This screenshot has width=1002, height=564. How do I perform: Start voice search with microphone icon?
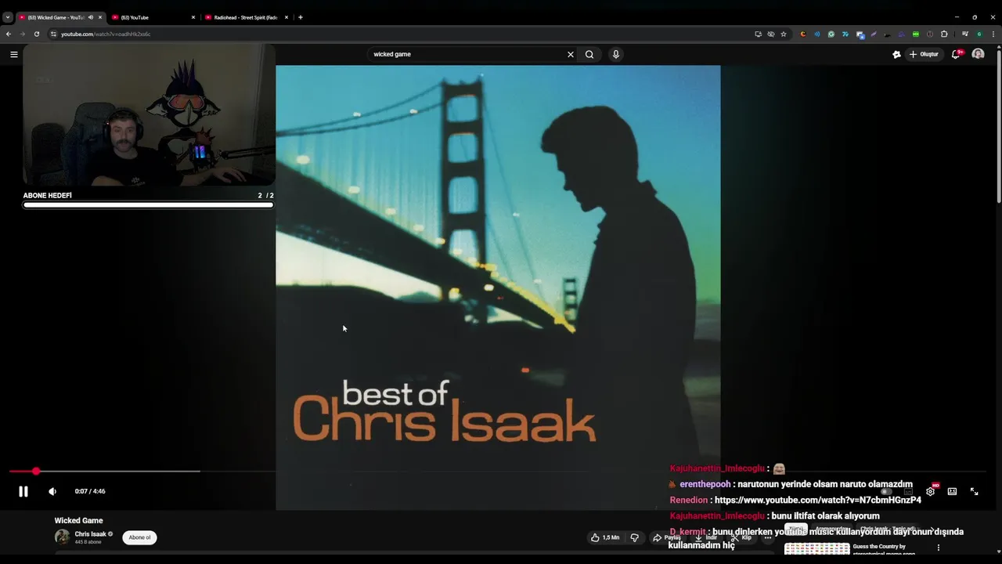click(616, 54)
